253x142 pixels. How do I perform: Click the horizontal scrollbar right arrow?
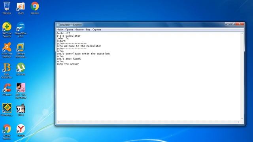click(239, 122)
